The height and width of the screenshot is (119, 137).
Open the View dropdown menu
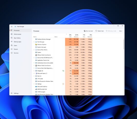[x=121, y=31]
